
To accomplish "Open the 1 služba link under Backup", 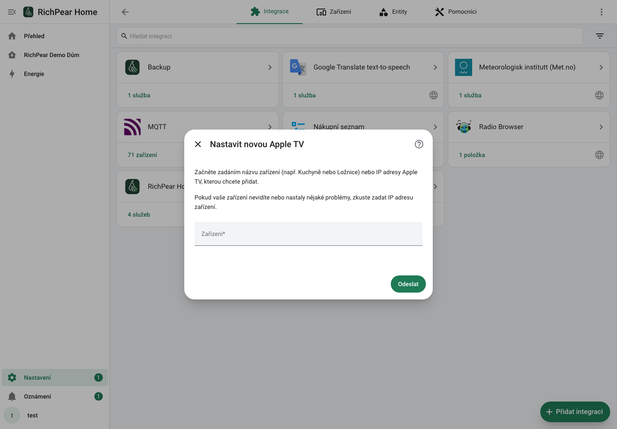I will click(139, 95).
